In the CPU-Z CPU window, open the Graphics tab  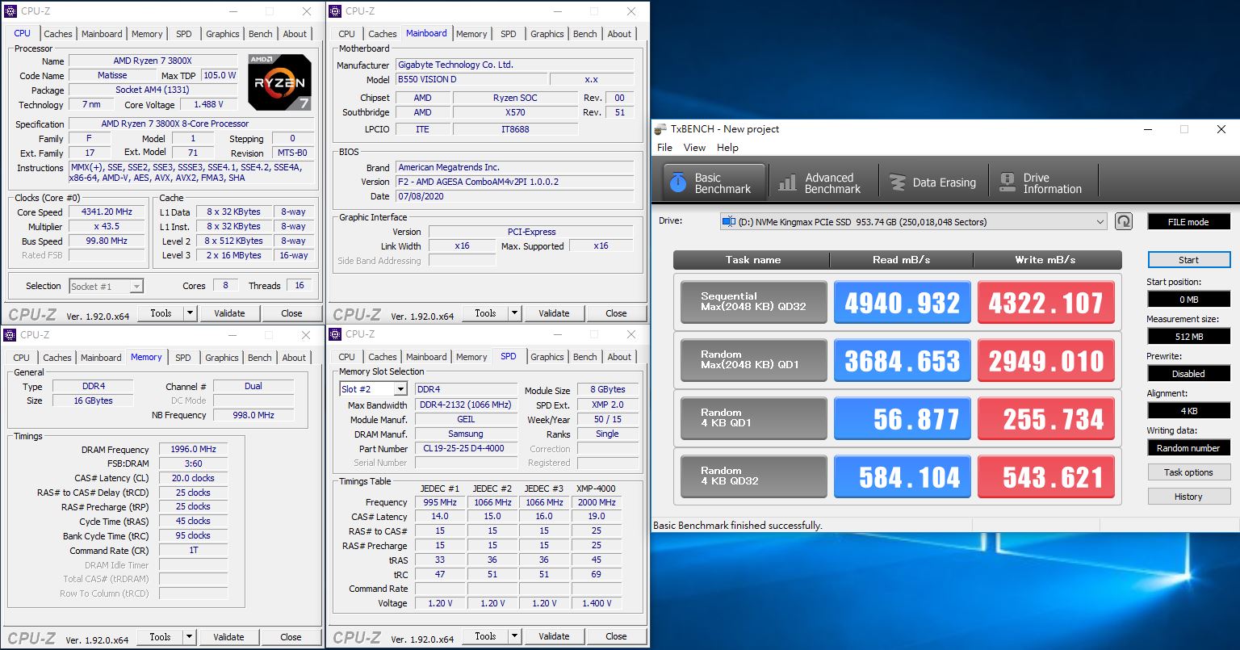point(223,34)
